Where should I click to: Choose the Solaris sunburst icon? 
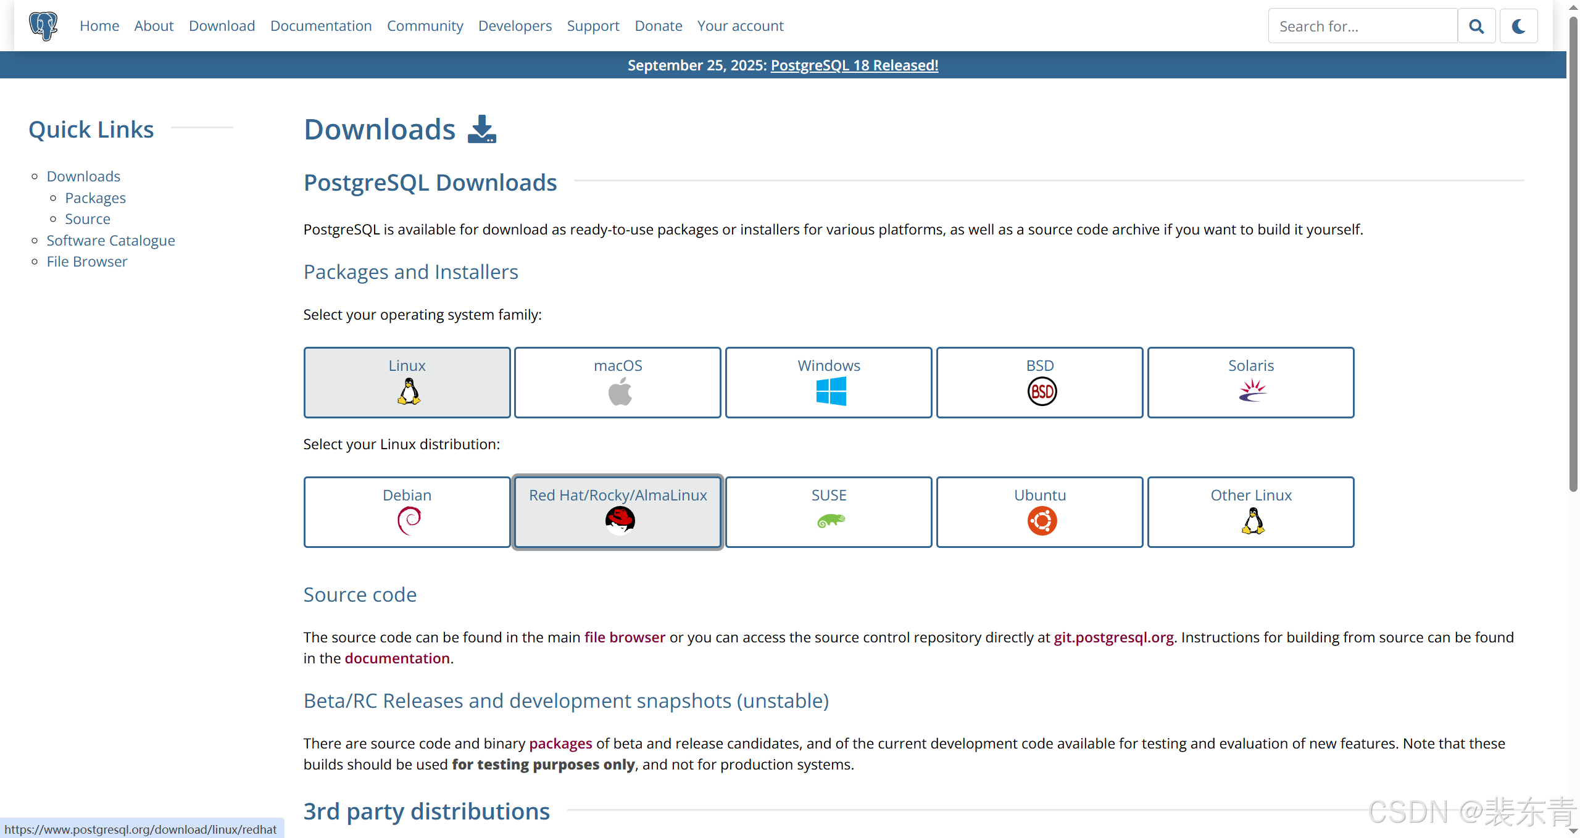pos(1252,391)
